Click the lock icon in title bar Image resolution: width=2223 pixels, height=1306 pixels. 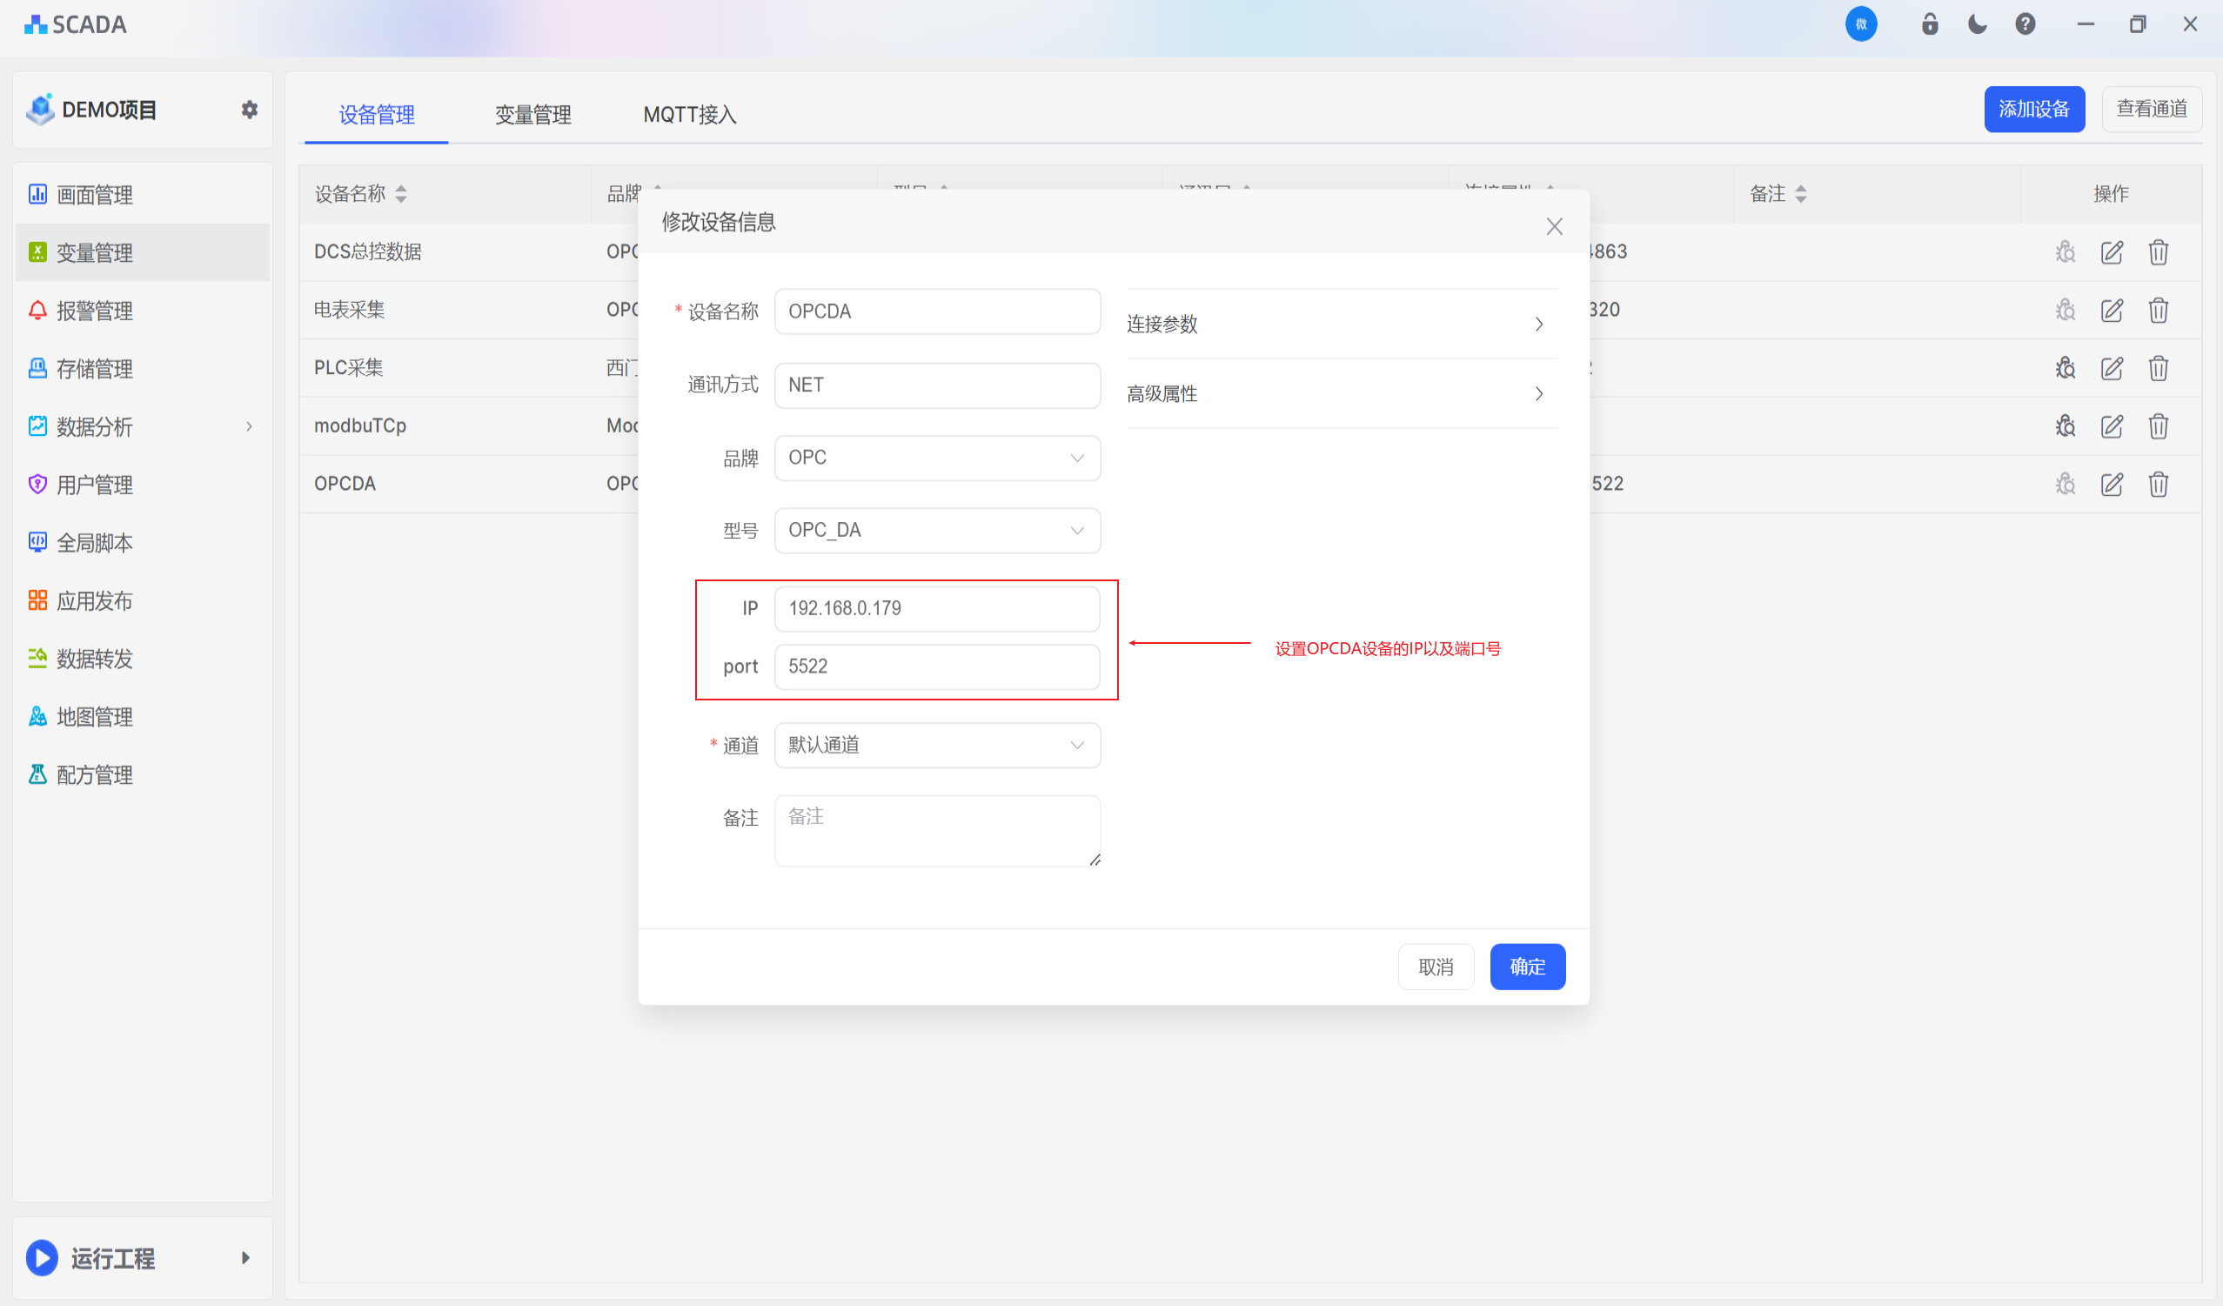click(x=1929, y=23)
